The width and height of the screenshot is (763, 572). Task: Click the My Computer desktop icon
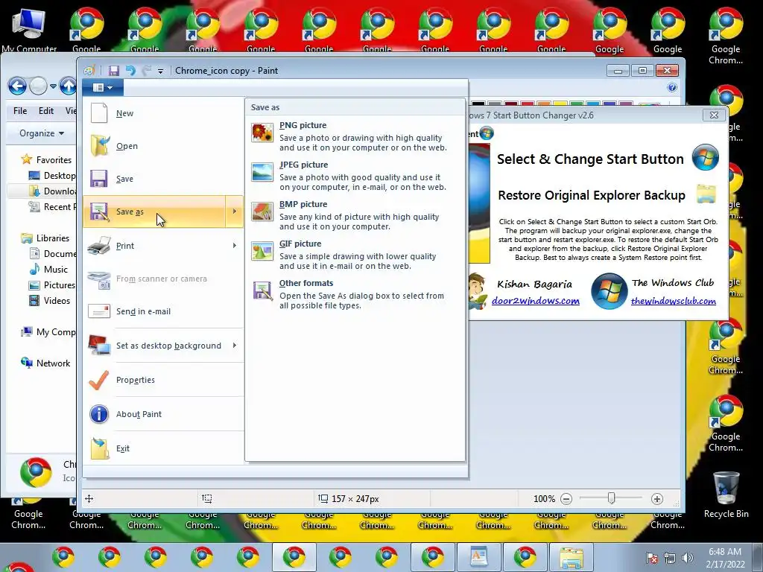(x=29, y=30)
